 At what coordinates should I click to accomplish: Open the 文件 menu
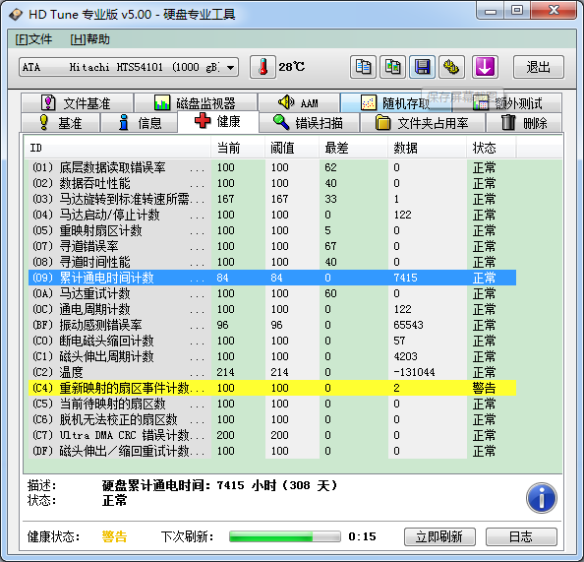[x=33, y=39]
